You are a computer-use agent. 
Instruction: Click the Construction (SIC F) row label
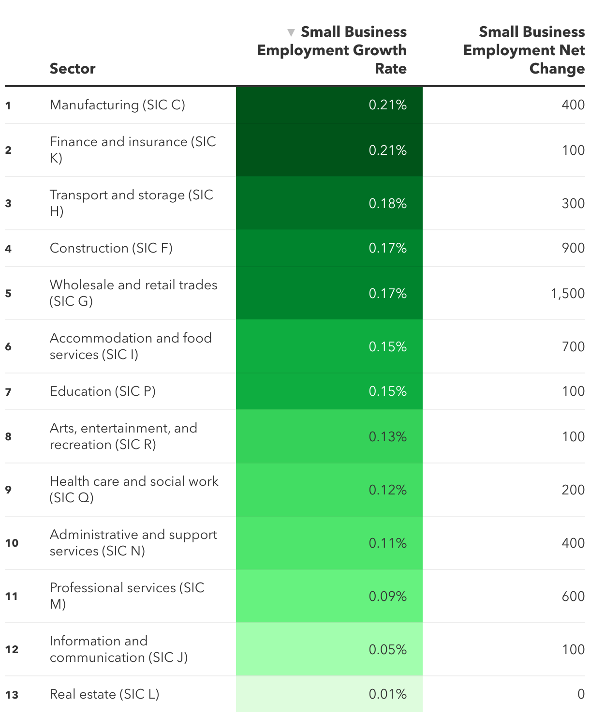[111, 248]
